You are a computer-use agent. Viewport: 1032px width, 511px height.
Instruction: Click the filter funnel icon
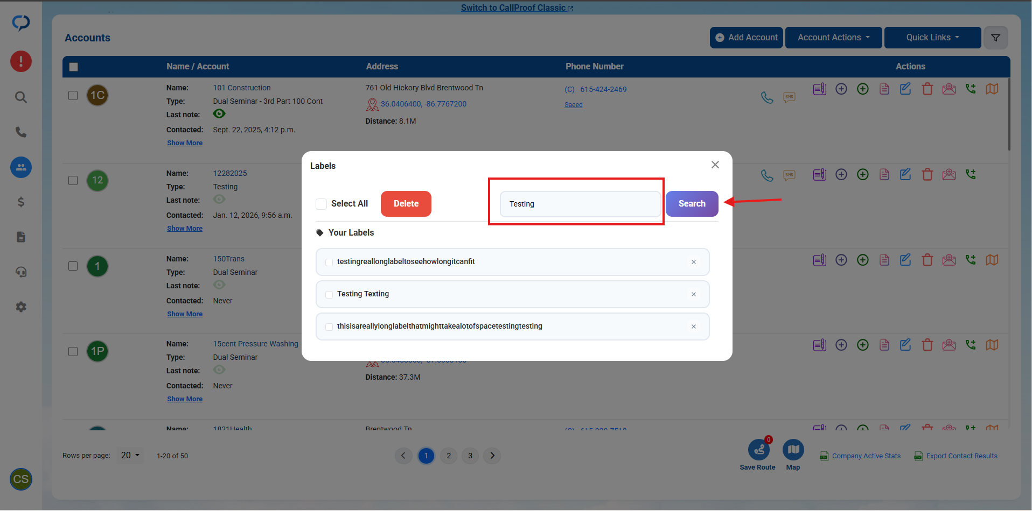[995, 38]
